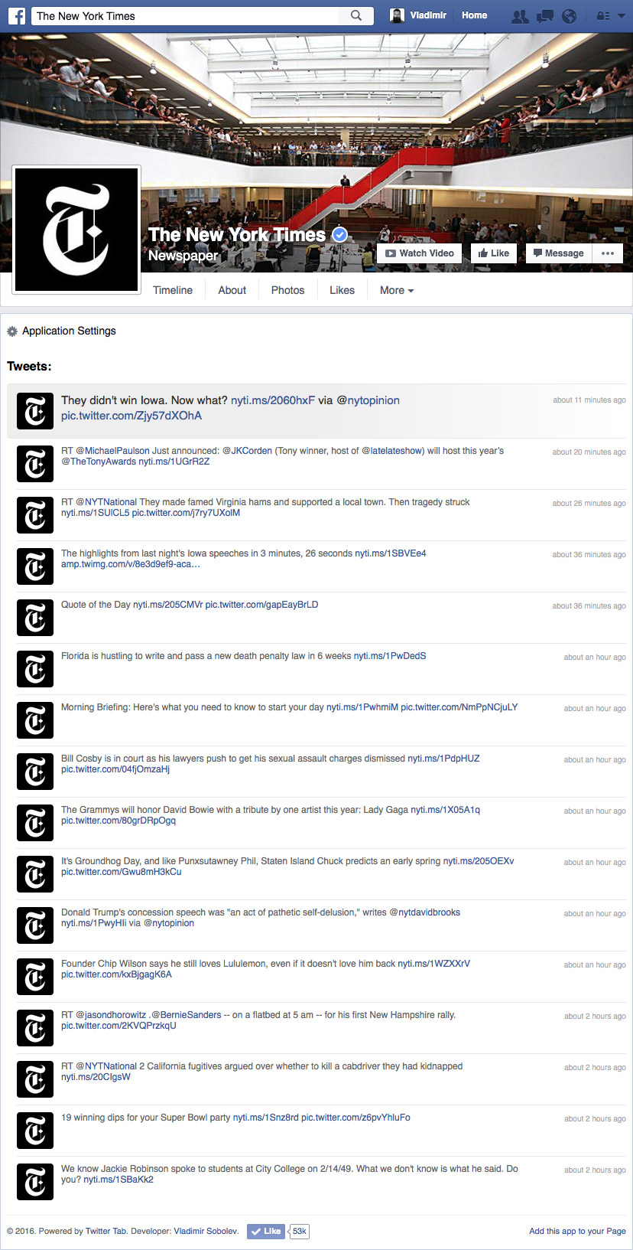
Task: Click the Application Settings gear icon
Action: coord(12,331)
